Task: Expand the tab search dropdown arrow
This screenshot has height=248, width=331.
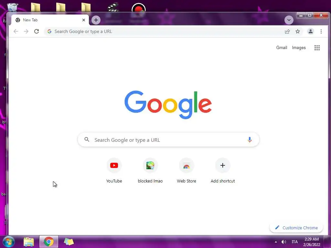Action: pyautogui.click(x=289, y=20)
